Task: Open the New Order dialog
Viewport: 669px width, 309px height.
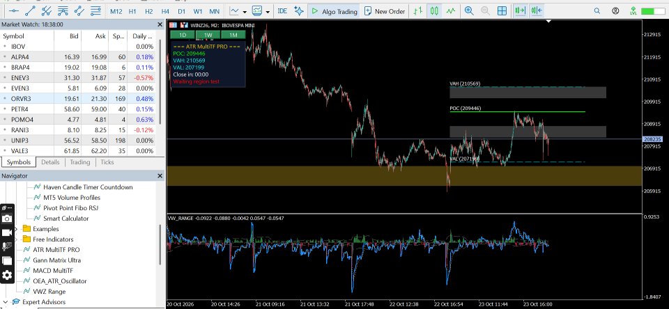Action: click(385, 12)
